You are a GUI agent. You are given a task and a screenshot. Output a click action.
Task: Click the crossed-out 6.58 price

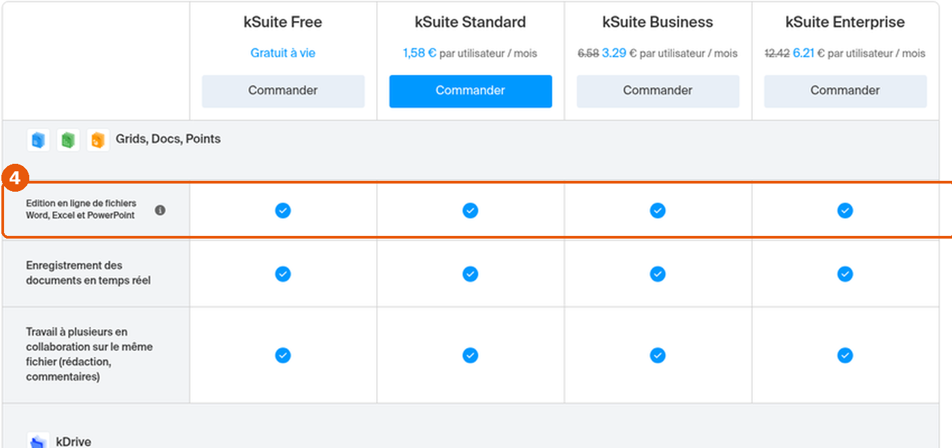tap(588, 53)
